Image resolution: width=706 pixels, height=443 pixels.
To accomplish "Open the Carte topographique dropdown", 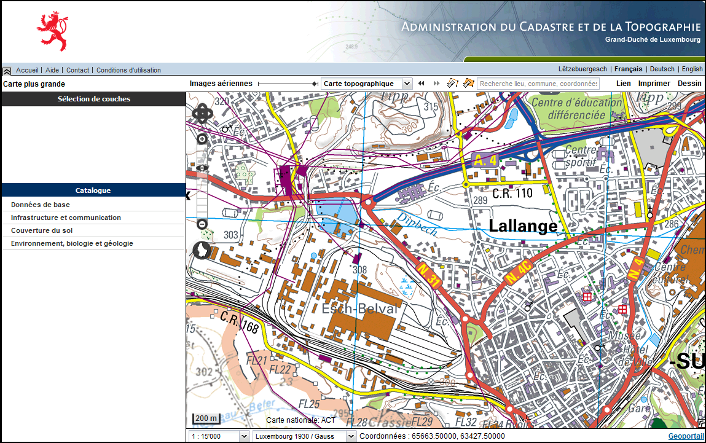I will click(x=366, y=84).
